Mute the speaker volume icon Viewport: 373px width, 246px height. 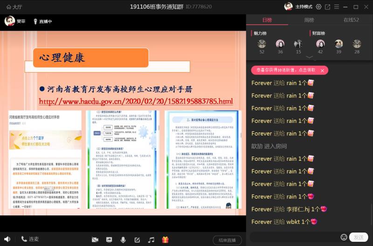7,239
